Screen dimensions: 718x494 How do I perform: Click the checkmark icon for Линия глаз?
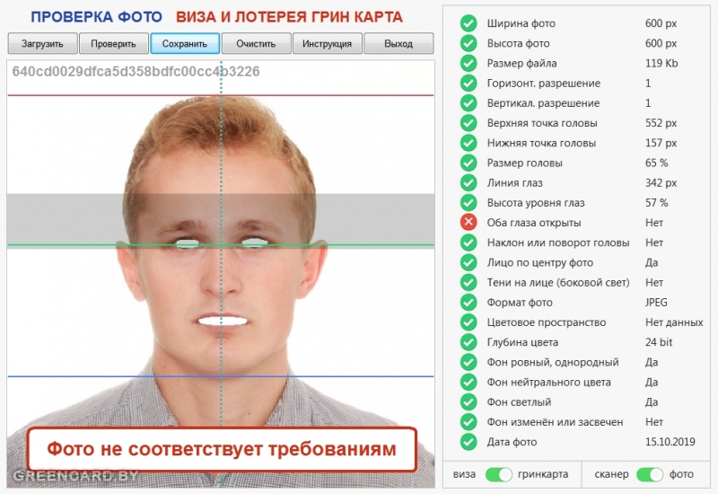468,182
